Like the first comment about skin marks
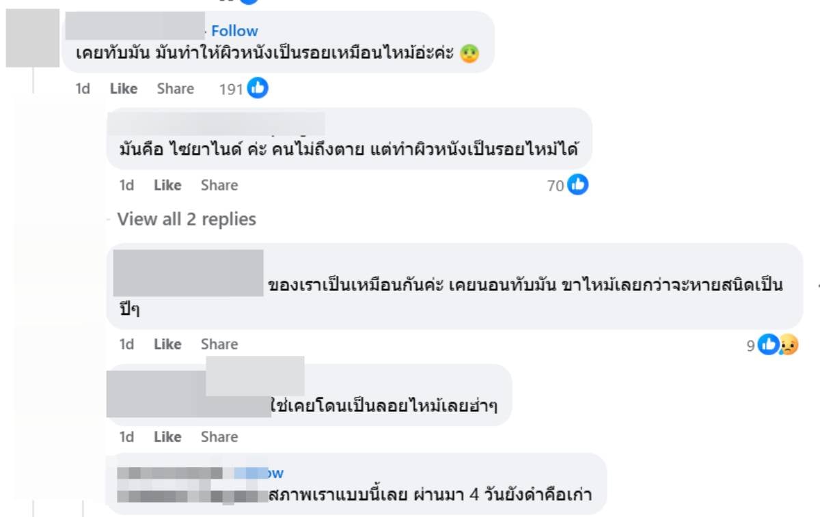This screenshot has width=820, height=517. pyautogui.click(x=124, y=88)
